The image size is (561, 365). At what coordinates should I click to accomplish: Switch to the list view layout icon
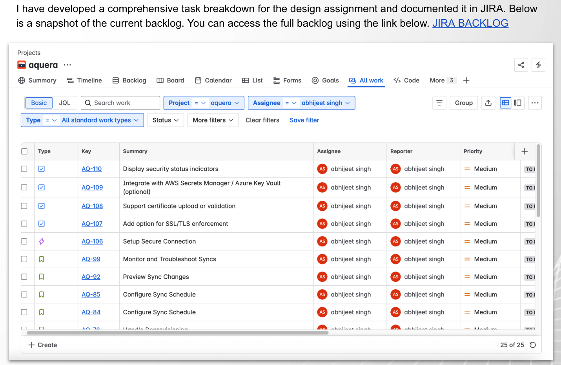pos(506,103)
